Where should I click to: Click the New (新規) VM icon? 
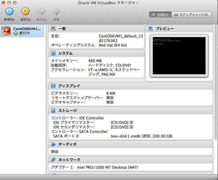[x=9, y=11]
